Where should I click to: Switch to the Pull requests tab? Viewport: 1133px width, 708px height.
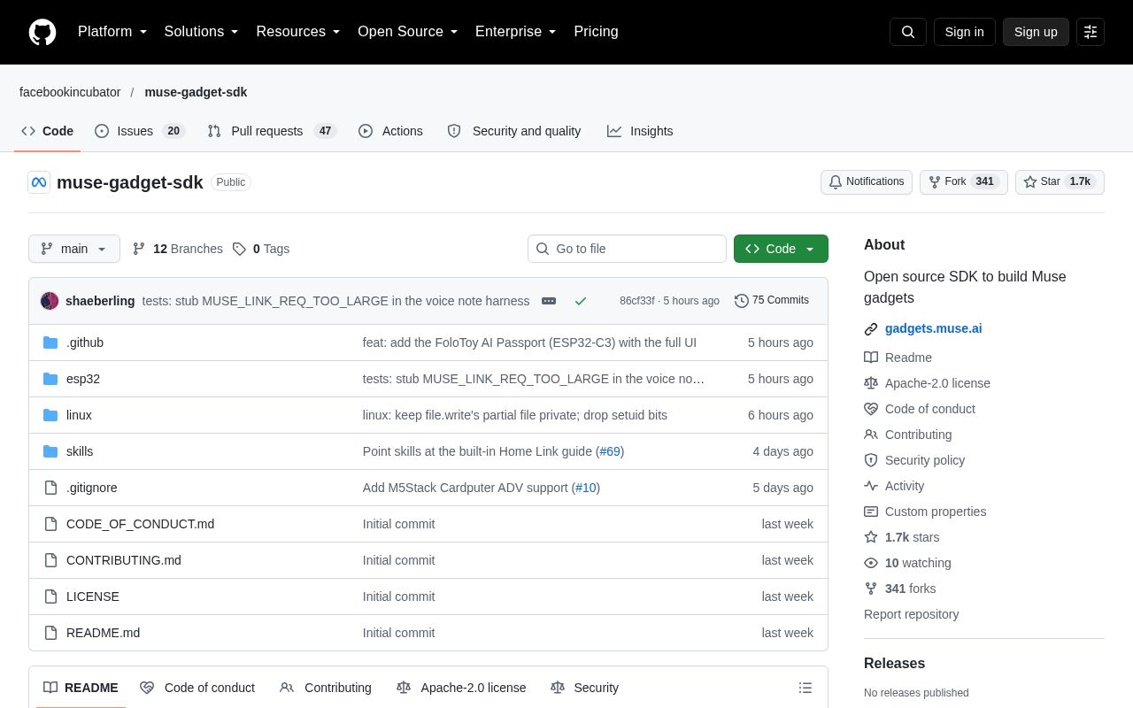[272, 131]
